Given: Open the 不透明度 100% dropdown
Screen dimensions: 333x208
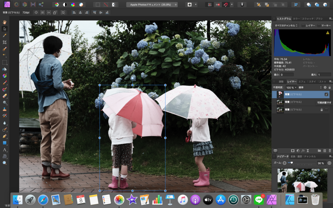Looking at the screenshot, I should click(x=291, y=87).
